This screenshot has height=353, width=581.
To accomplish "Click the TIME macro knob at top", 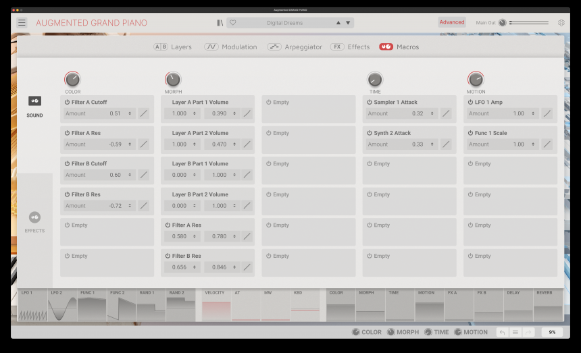I will pos(375,79).
